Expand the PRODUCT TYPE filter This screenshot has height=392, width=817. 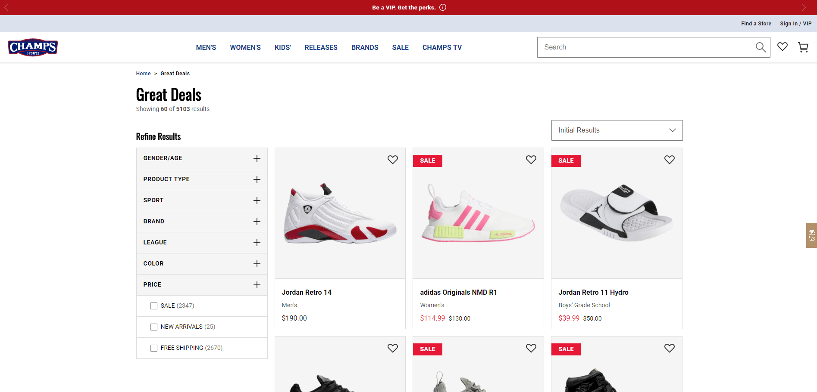[x=202, y=179]
